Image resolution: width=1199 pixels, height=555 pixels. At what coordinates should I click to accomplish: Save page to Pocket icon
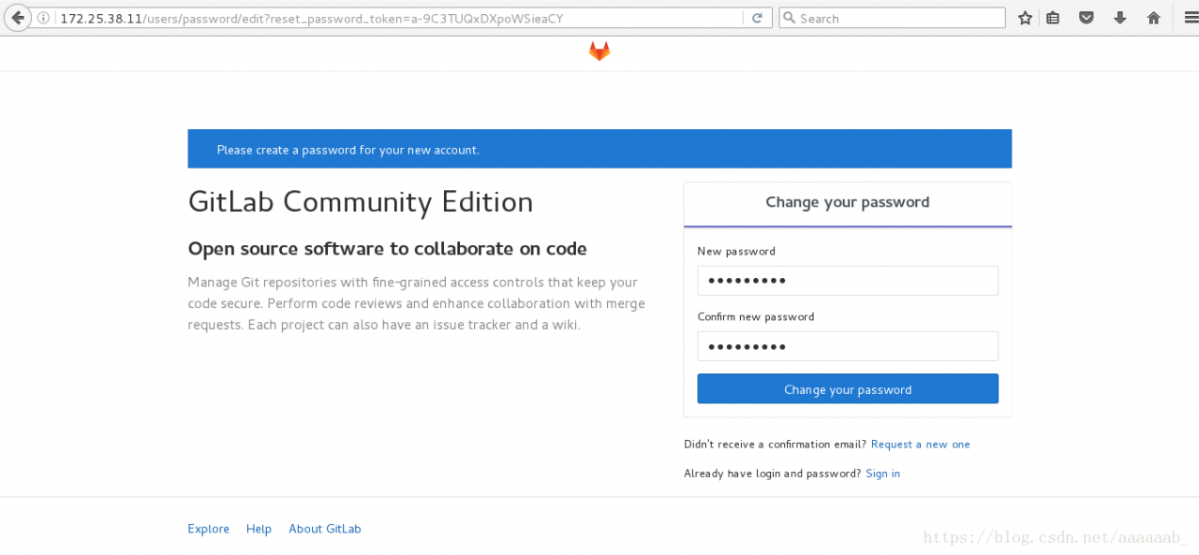point(1087,18)
